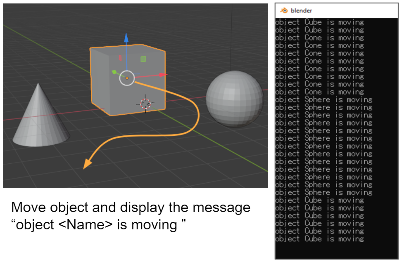The height and width of the screenshot is (264, 402).
Task: Click the green Y-axis gizmo handle
Action: pos(114,72)
